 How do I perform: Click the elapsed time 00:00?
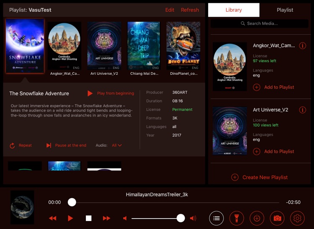pos(54,202)
